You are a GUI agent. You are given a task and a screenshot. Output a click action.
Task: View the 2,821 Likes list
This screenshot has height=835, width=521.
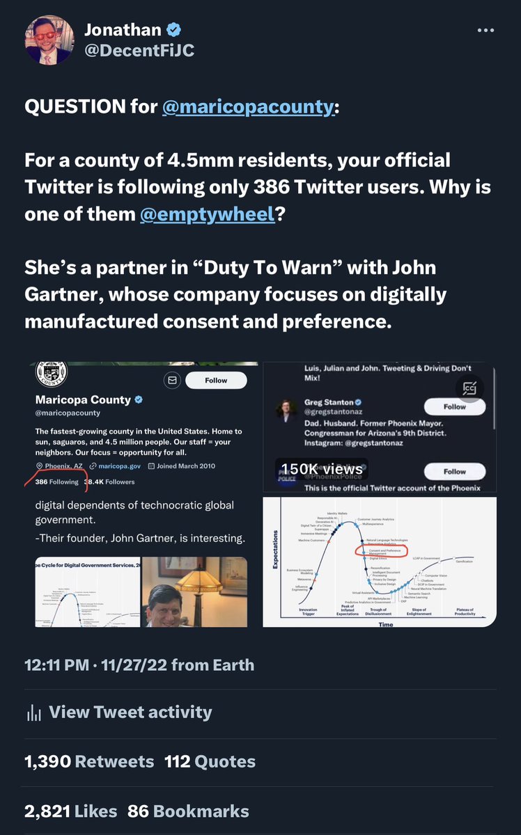pyautogui.click(x=70, y=811)
